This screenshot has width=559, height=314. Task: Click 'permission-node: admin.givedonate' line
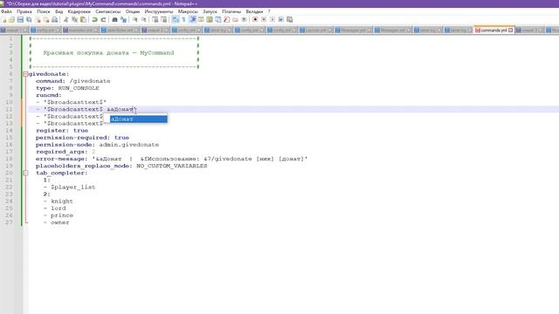click(x=97, y=145)
